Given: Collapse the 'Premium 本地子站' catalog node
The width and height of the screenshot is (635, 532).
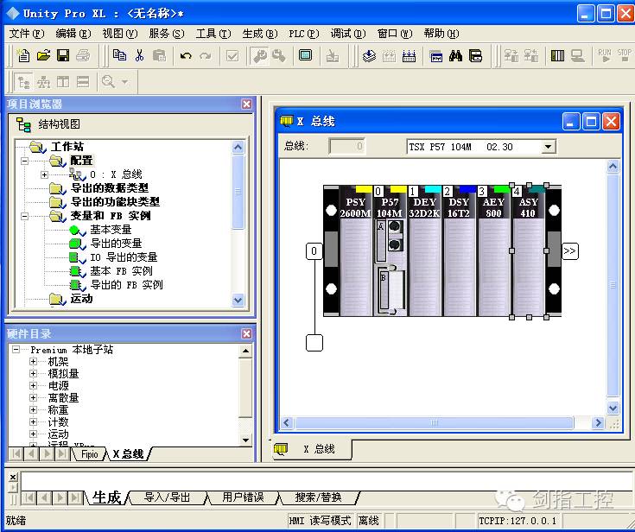Looking at the screenshot, I should 16,350.
